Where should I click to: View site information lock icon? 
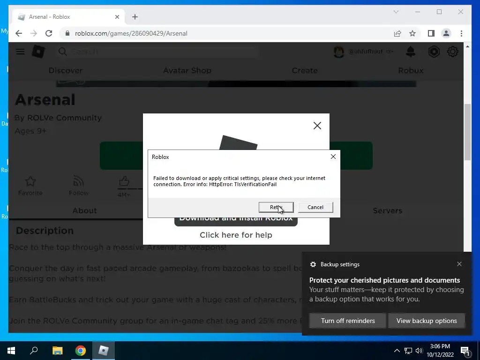(x=67, y=33)
